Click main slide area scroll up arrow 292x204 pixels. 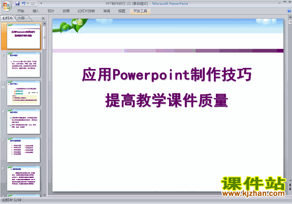coord(290,17)
